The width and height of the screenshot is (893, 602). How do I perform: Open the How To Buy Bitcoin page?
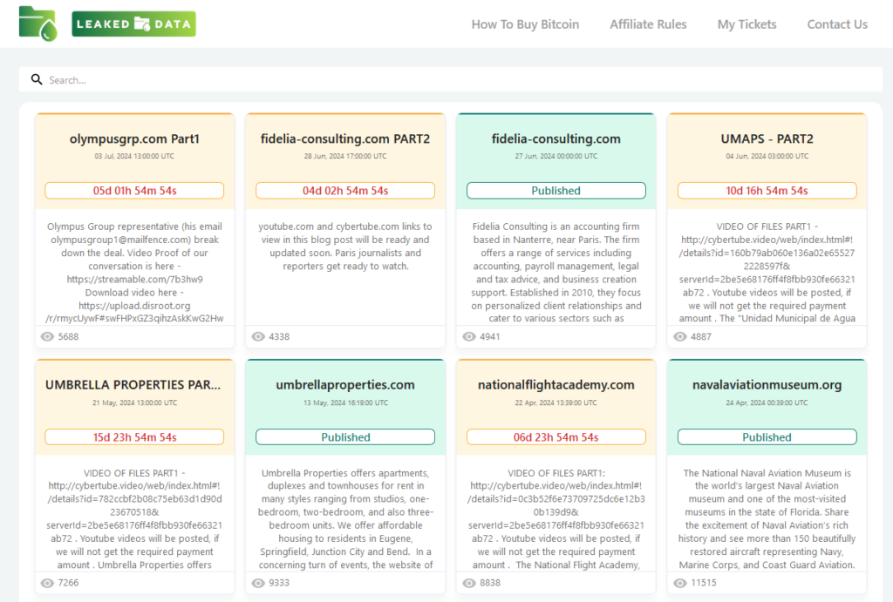point(525,24)
